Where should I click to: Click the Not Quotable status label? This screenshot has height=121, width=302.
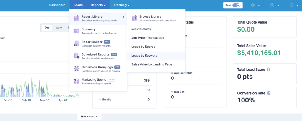183,73
